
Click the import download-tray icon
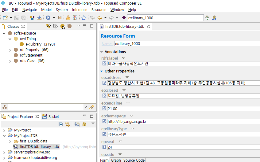39,18
